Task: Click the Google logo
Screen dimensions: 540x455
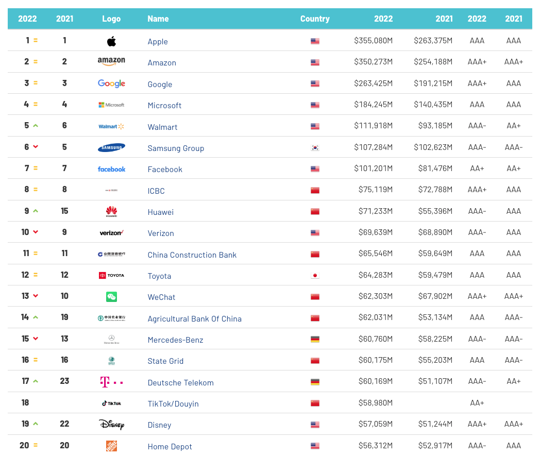Action: click(x=111, y=83)
